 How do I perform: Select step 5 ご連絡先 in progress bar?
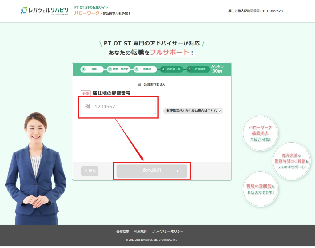pos(197,69)
